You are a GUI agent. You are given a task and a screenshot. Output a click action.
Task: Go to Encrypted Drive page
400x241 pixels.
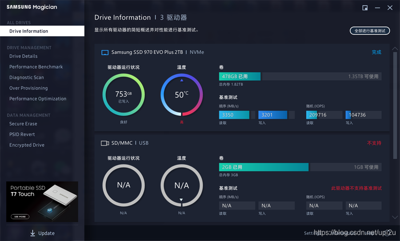click(x=27, y=145)
